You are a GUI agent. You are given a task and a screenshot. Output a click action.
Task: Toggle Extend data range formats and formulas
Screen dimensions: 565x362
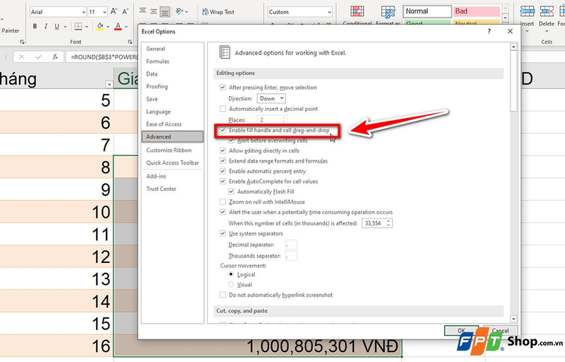click(222, 160)
